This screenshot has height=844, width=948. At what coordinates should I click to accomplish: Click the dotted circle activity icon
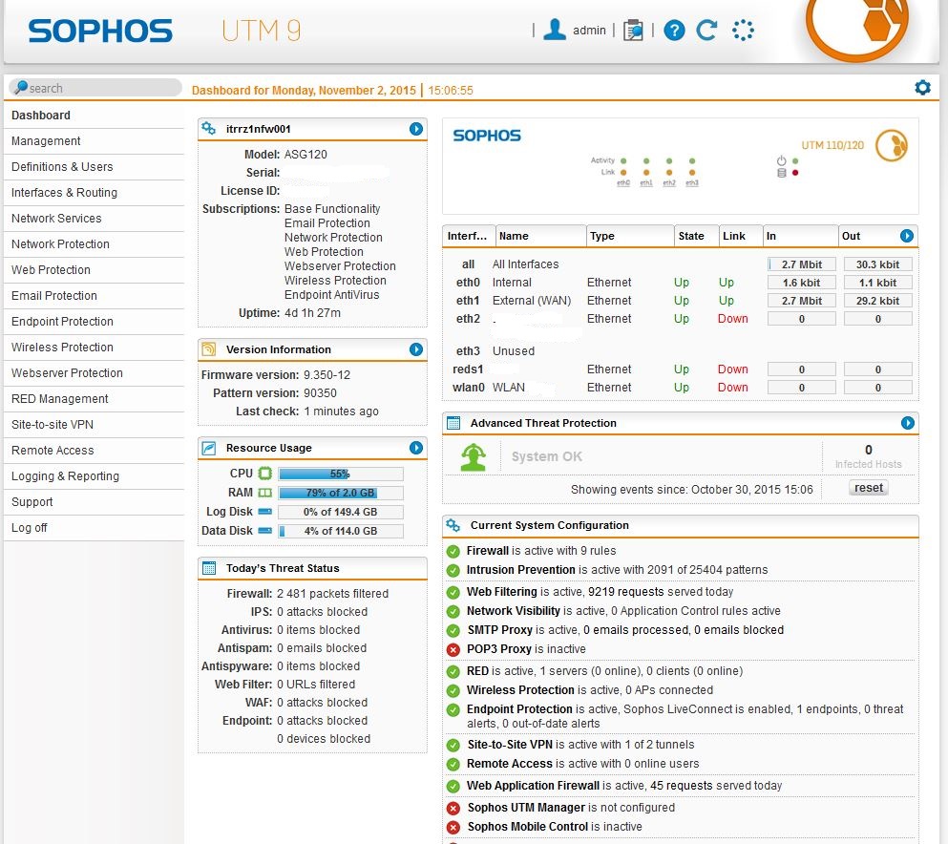(743, 30)
